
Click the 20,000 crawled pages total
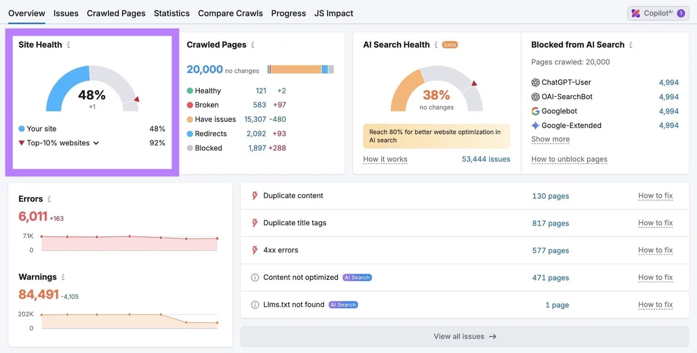(204, 70)
